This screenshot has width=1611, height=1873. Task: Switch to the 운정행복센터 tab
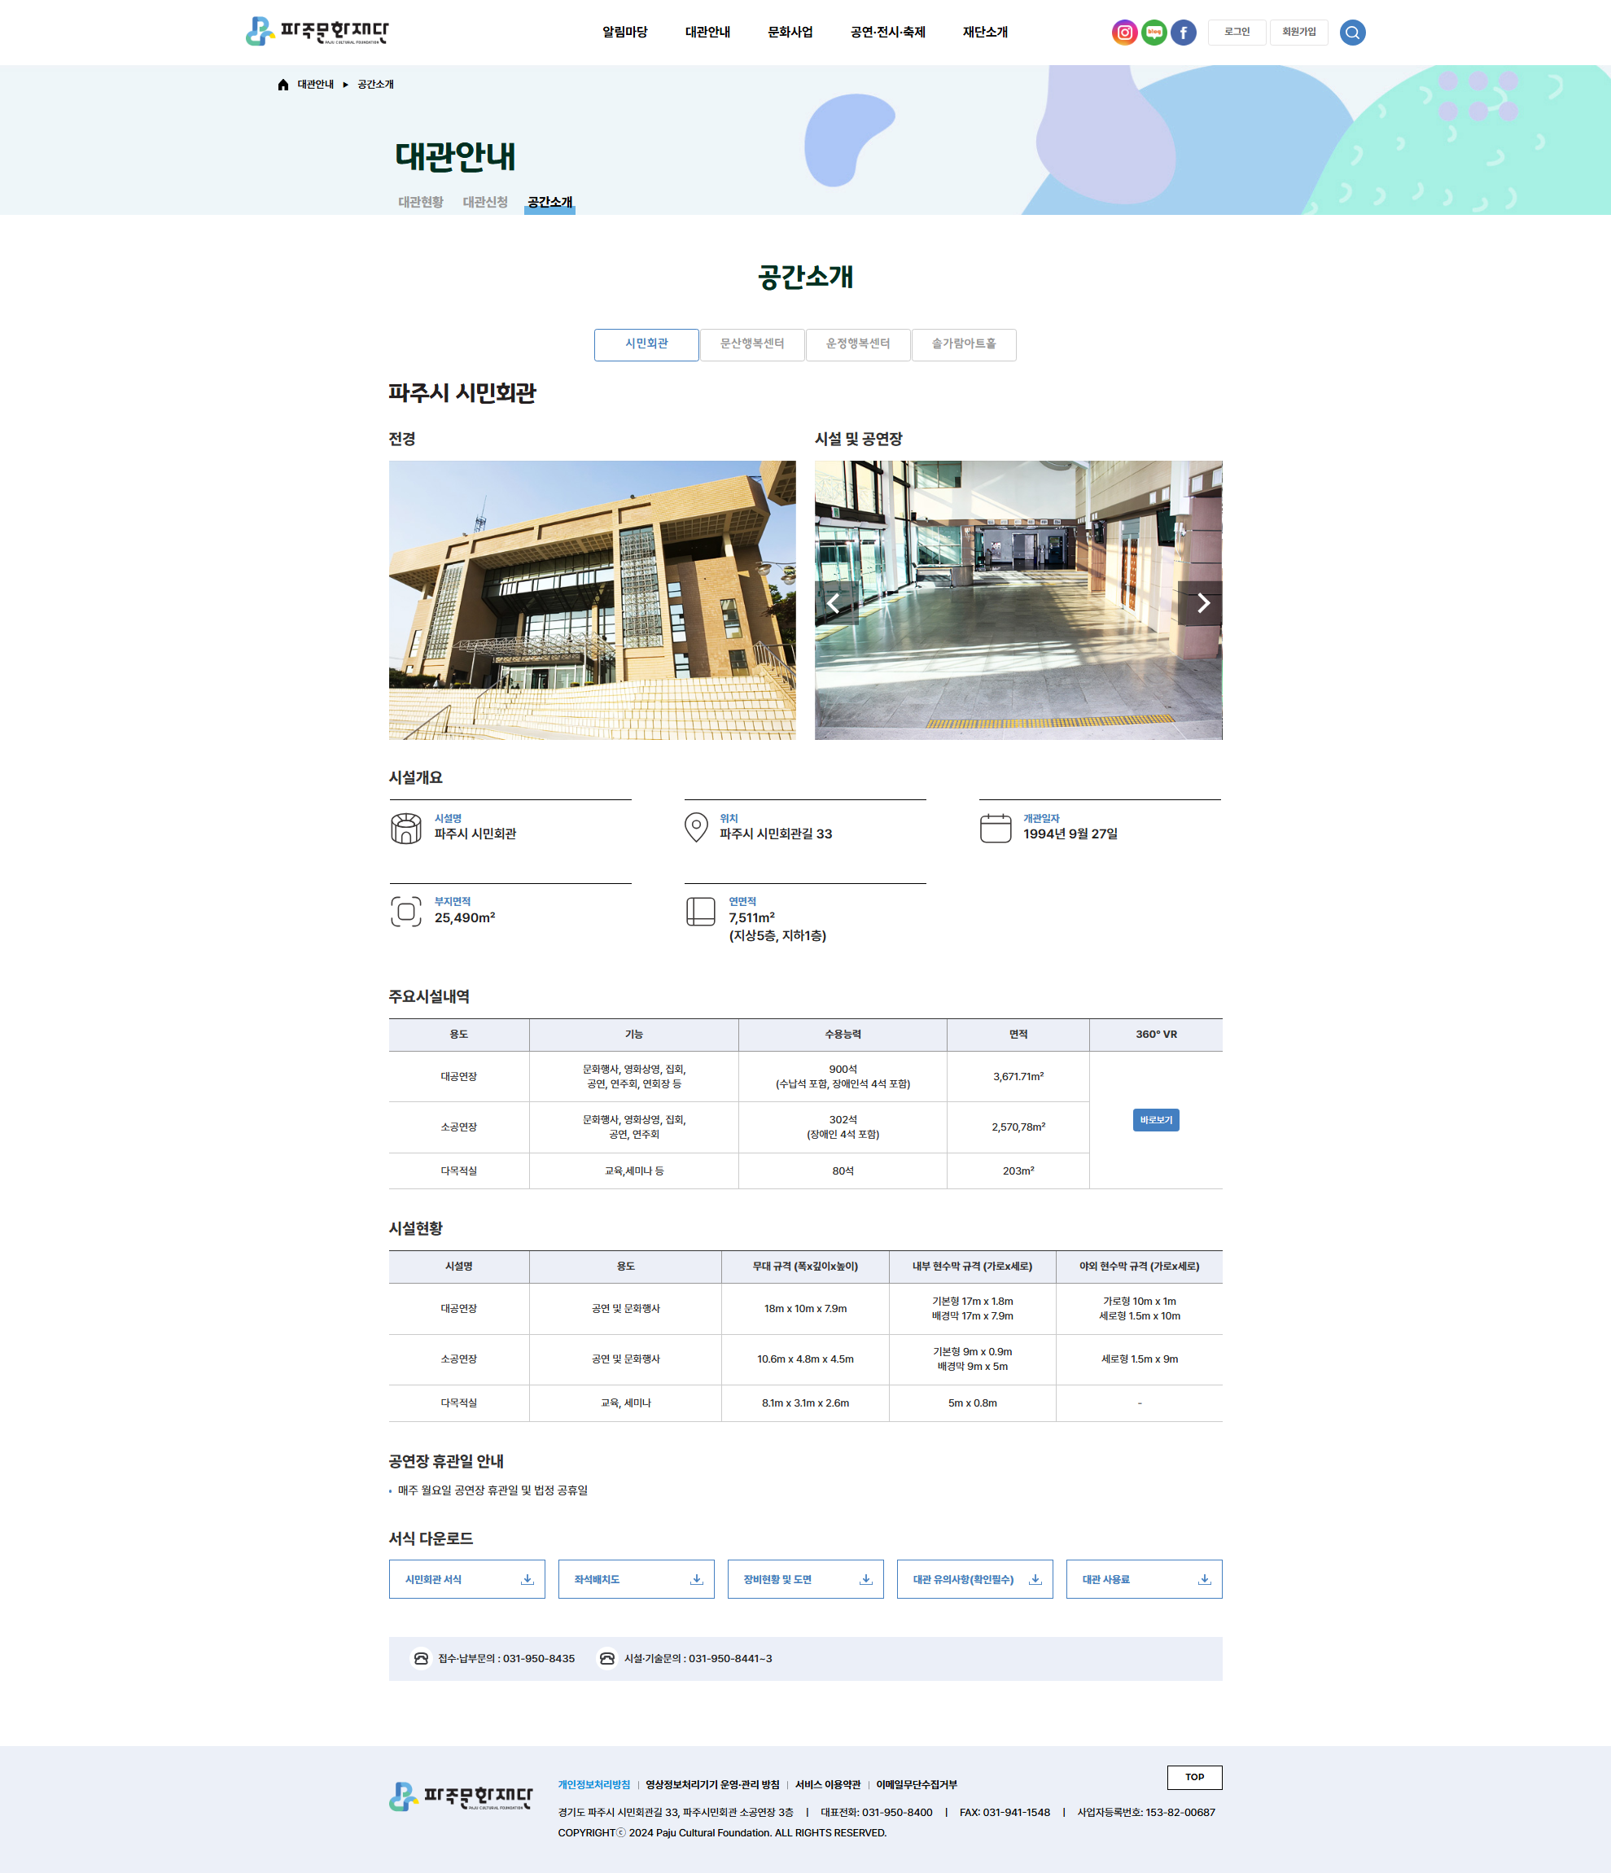tap(858, 344)
